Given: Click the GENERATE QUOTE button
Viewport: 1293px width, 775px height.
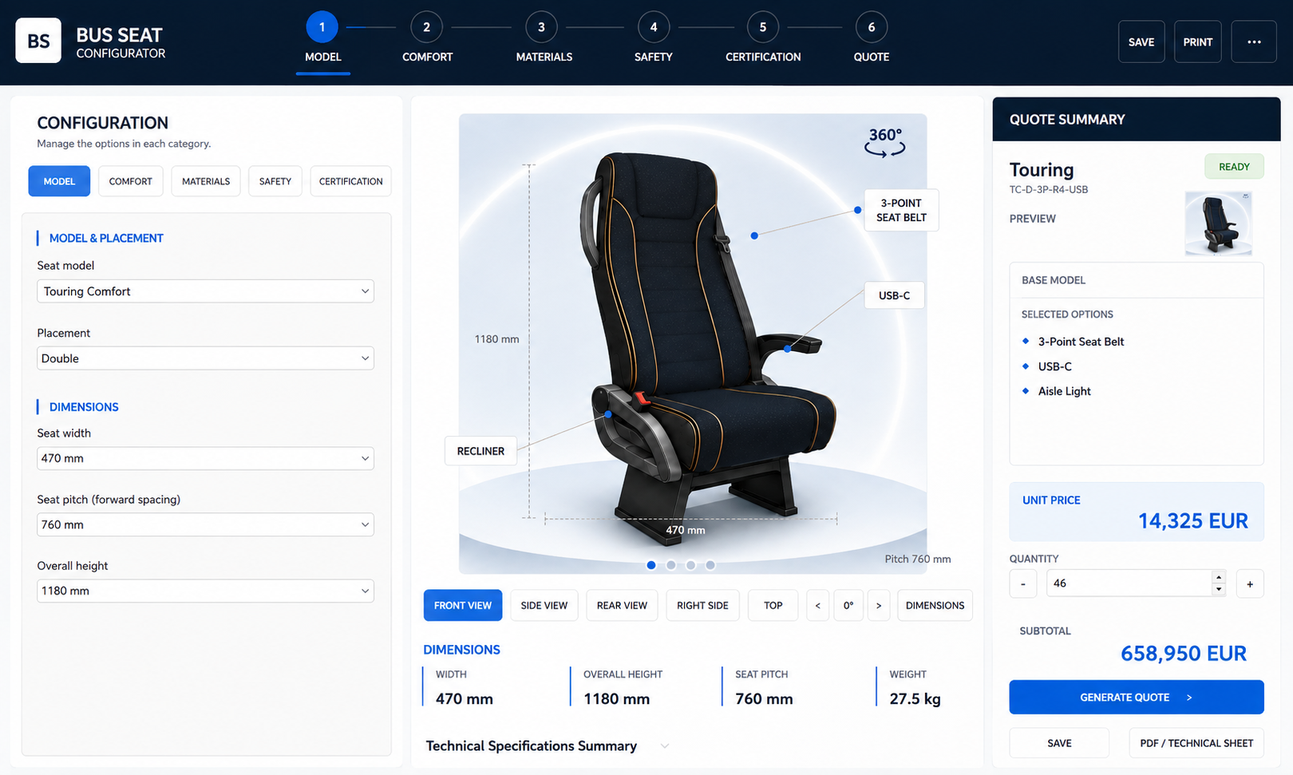Looking at the screenshot, I should [1136, 698].
